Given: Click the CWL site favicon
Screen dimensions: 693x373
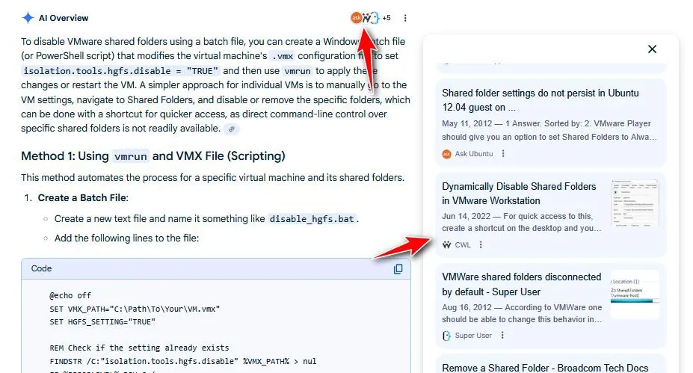Looking at the screenshot, I should tap(447, 244).
